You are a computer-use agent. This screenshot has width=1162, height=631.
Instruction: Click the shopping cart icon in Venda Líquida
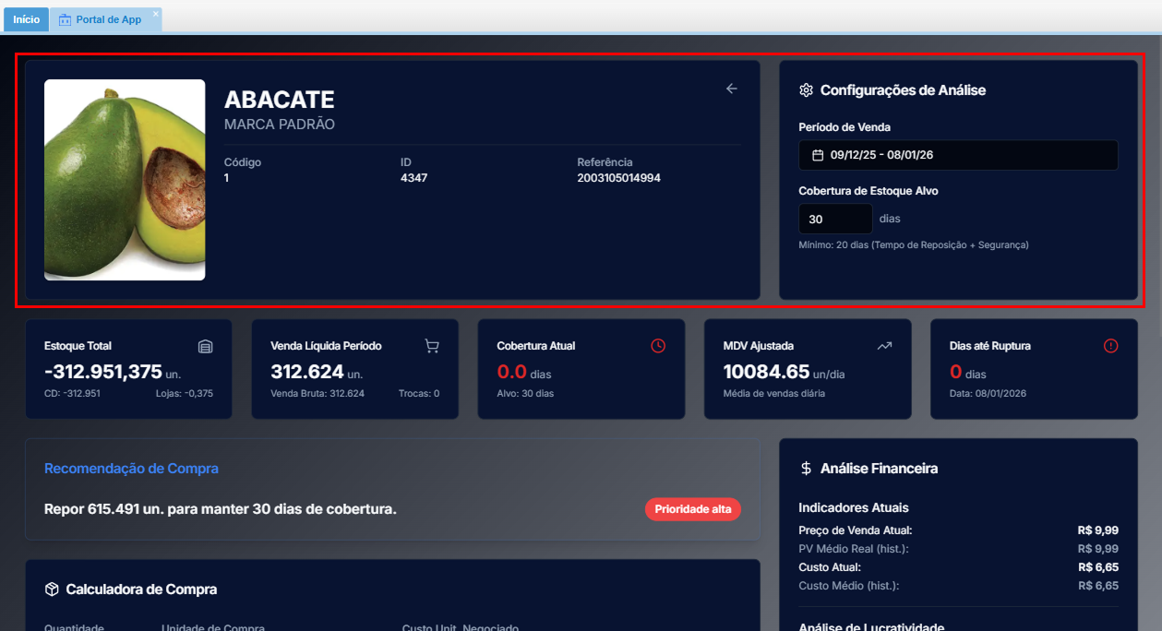(432, 346)
